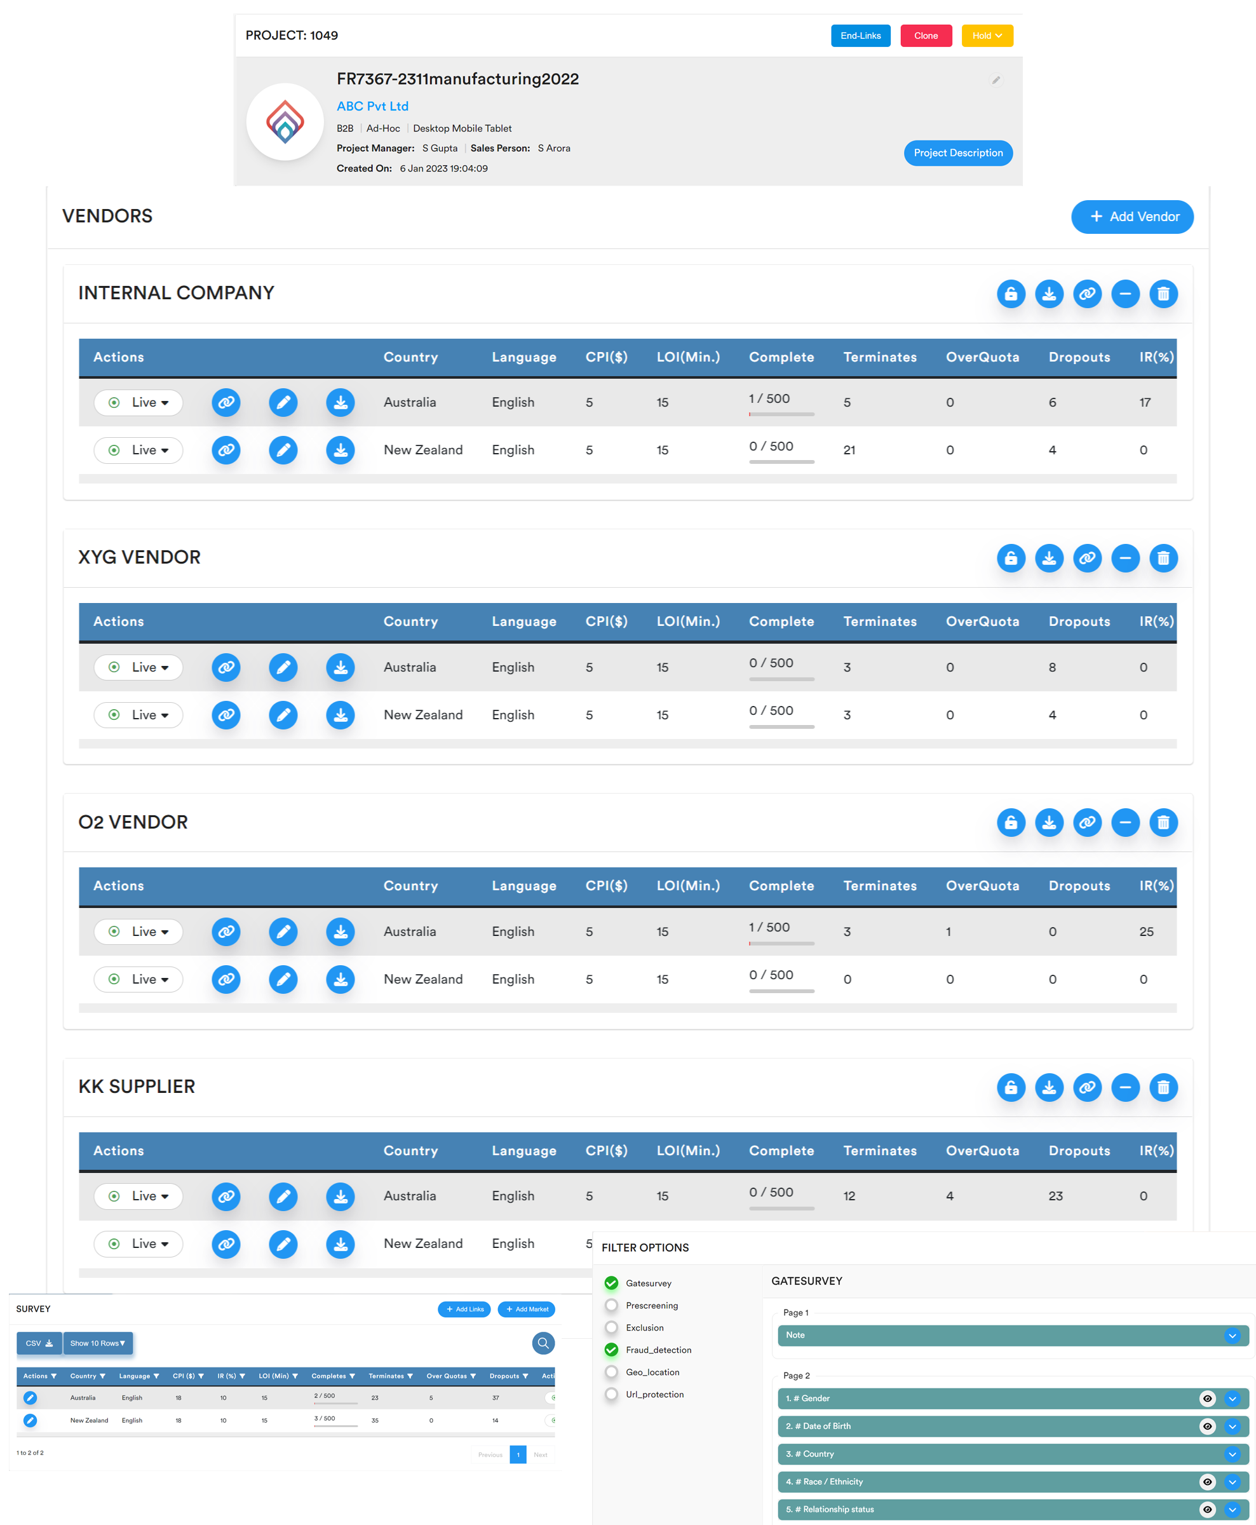Click link icon in KK SUPPLIER header
The image size is (1256, 1525).
[x=1087, y=1087]
